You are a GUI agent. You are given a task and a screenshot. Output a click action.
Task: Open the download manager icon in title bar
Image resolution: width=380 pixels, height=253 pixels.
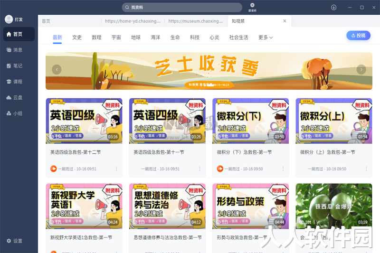click(334, 8)
